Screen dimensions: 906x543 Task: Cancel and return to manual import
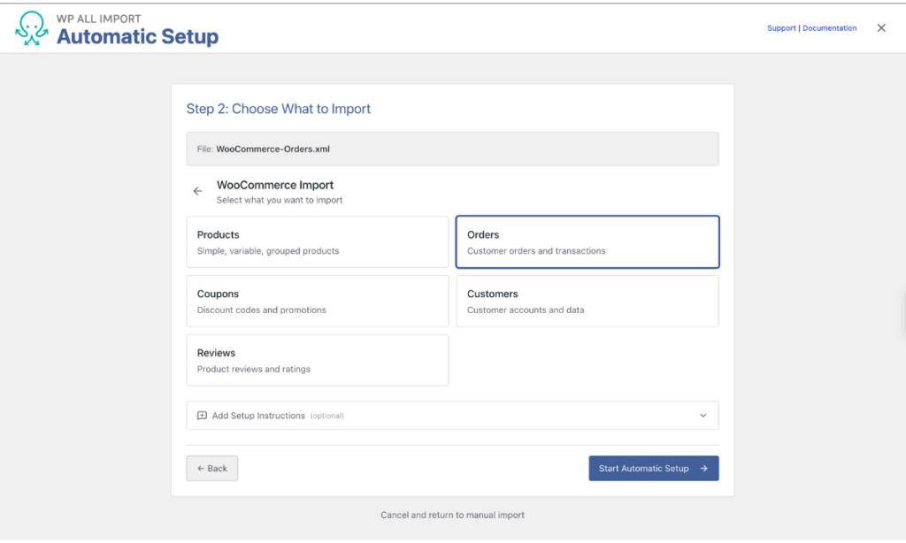point(452,515)
